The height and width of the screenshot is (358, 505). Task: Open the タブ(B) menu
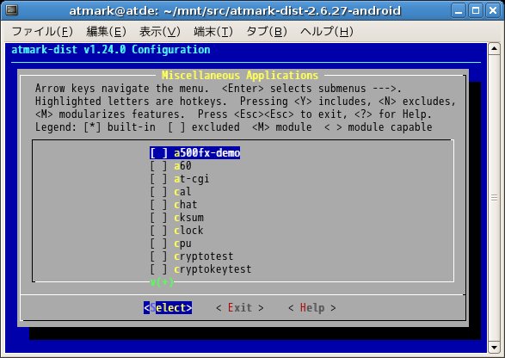click(x=267, y=32)
